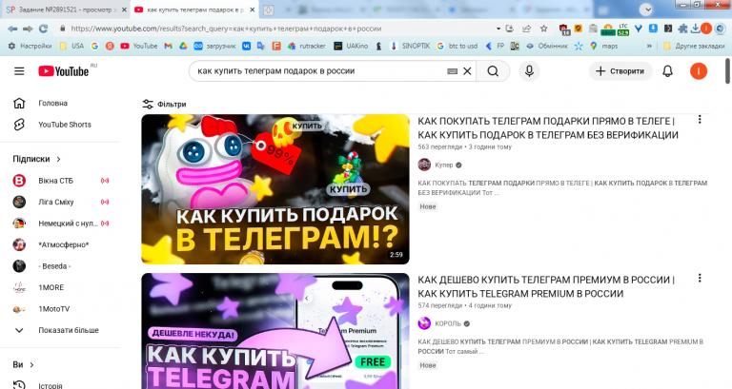Open the USA bookmarks folder
The width and height of the screenshot is (732, 389).
(x=71, y=46)
